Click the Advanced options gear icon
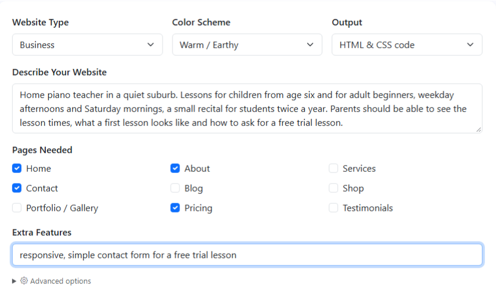496x292 pixels. (24, 280)
